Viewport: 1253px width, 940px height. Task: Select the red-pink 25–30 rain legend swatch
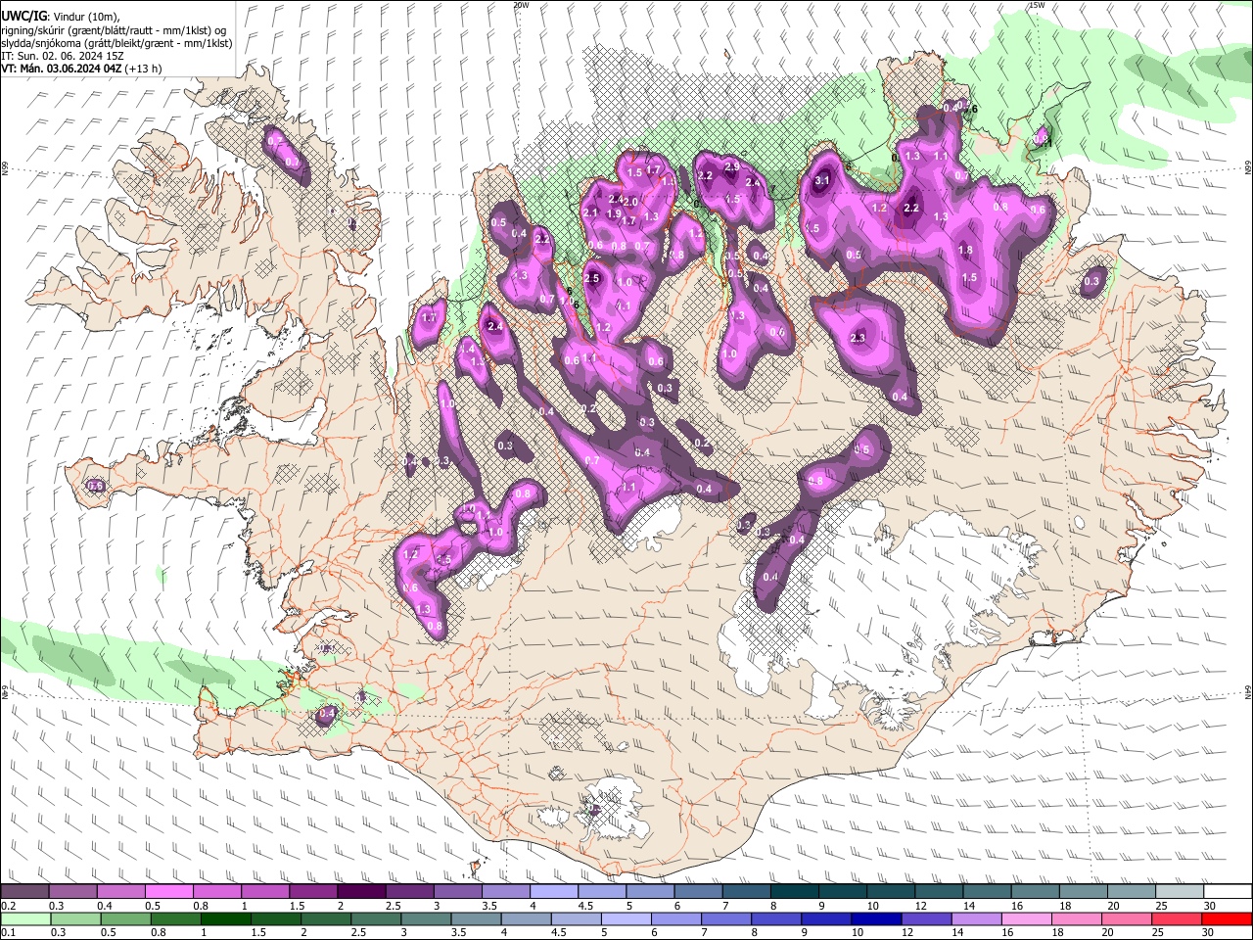pos(1175,919)
